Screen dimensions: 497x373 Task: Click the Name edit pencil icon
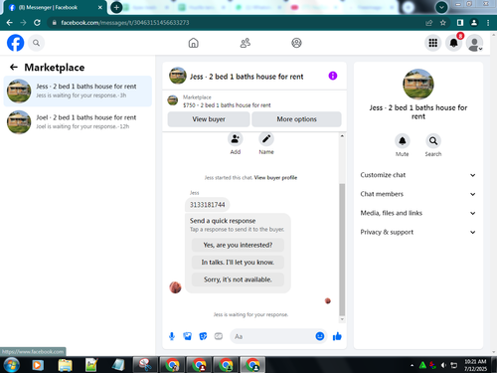266,139
